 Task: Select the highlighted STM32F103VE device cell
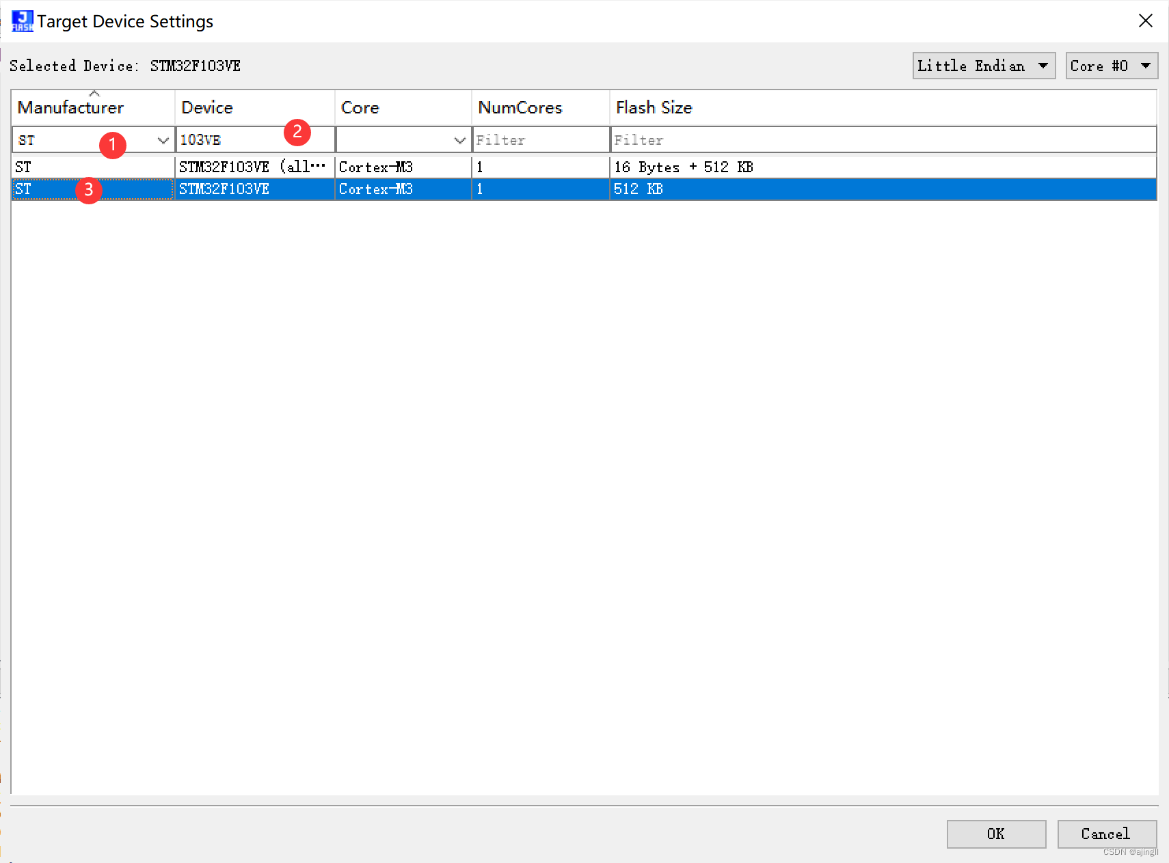[255, 189]
